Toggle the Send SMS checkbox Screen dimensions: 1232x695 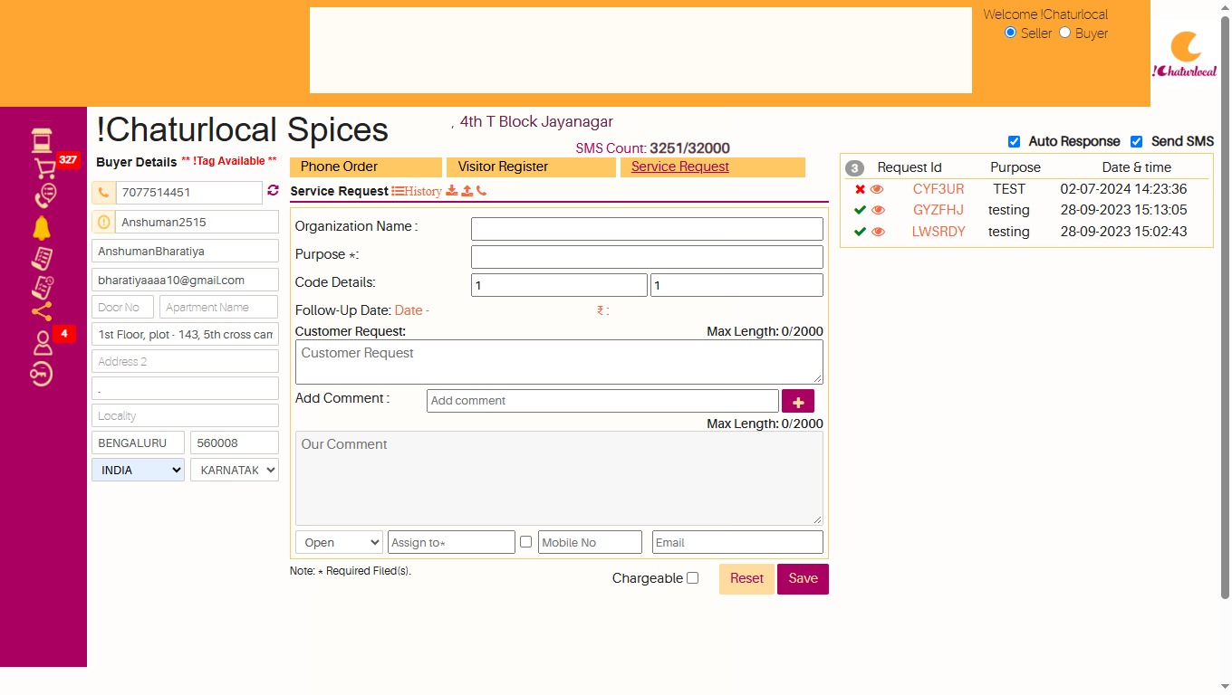click(x=1136, y=141)
